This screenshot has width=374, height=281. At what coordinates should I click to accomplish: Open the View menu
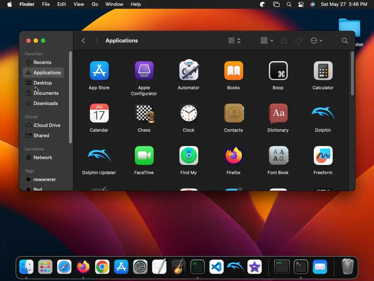pyautogui.click(x=79, y=4)
